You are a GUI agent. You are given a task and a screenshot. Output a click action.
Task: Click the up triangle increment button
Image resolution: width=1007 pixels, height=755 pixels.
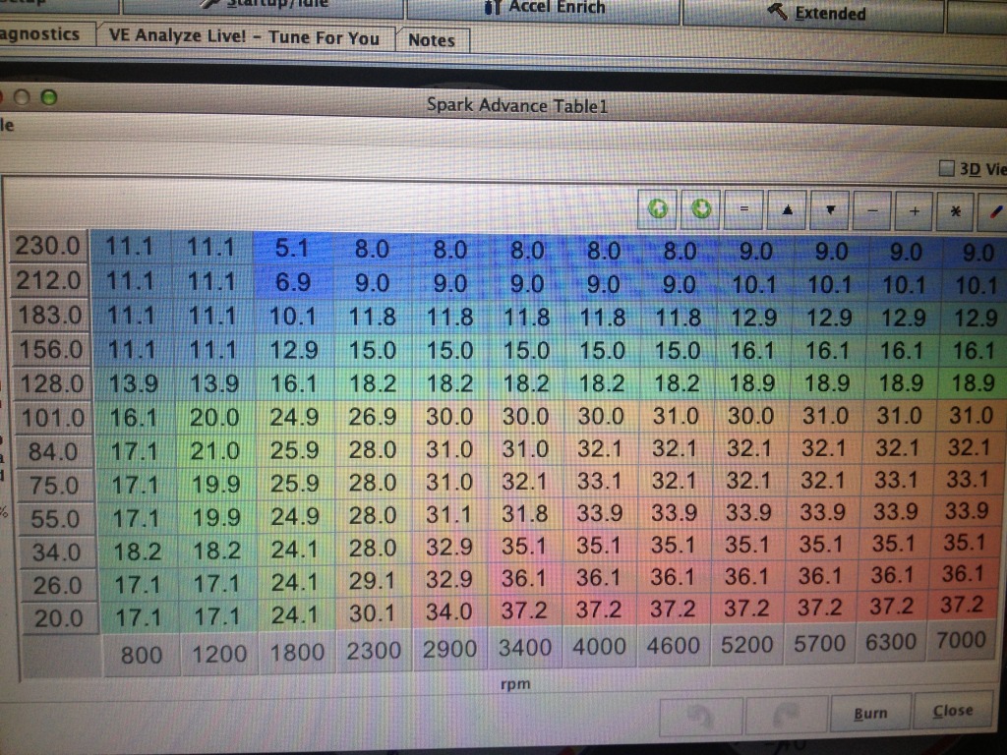(787, 210)
